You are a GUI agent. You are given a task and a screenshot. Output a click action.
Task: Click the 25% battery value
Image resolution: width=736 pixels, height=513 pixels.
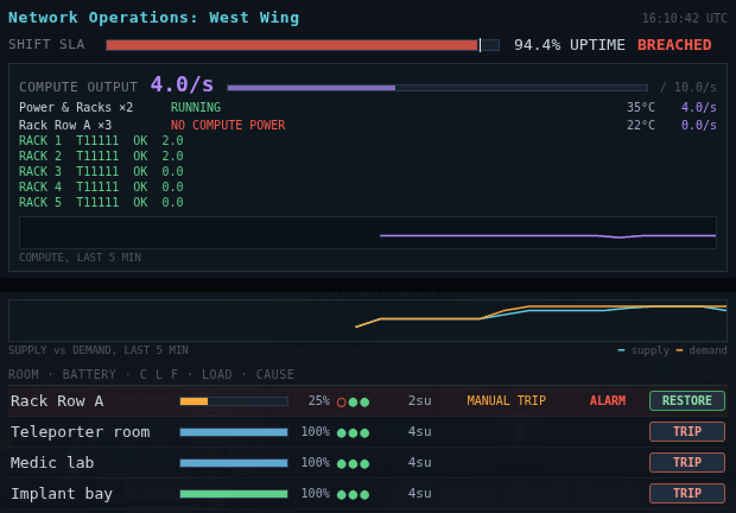coord(319,401)
